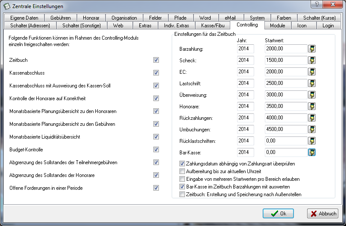Click the Bar-Kasse Jahr field
Screen dimensions: 346x226
pos(245,152)
